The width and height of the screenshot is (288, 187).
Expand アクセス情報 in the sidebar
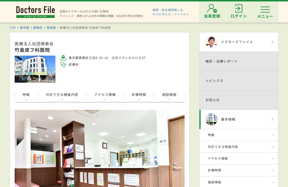tap(239, 158)
